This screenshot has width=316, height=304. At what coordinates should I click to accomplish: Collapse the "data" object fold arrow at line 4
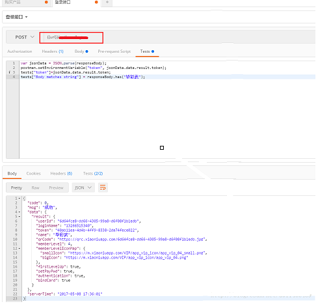[x=20, y=212]
